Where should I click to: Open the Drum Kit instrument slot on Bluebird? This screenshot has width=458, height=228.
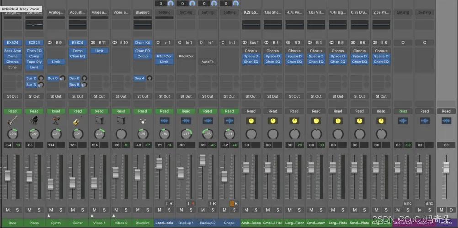pyautogui.click(x=143, y=42)
